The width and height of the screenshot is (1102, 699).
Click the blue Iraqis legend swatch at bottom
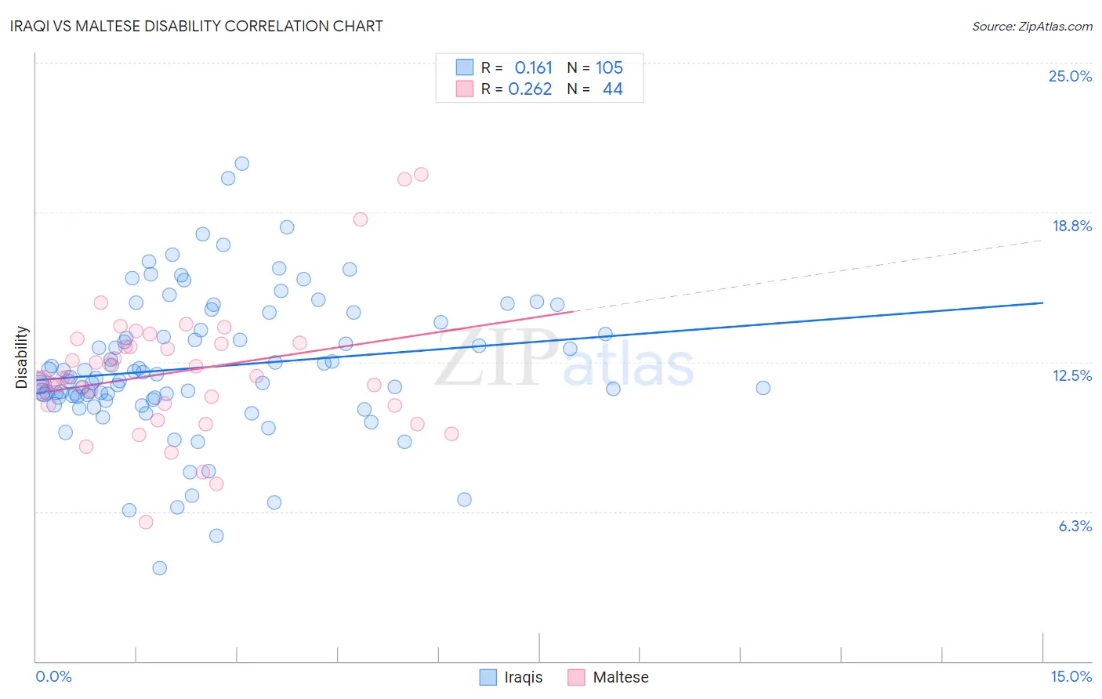point(488,677)
